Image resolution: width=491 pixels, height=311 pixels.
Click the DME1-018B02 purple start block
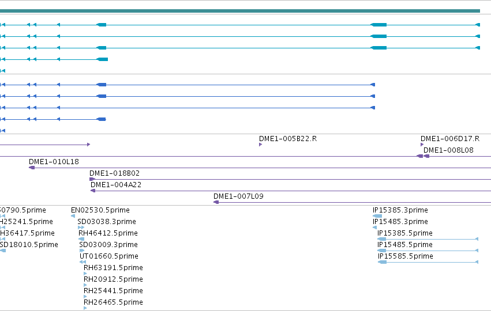tap(92, 179)
